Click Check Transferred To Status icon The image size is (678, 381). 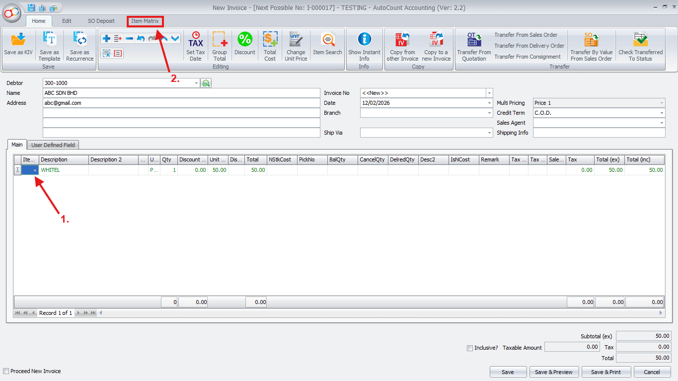(x=640, y=40)
